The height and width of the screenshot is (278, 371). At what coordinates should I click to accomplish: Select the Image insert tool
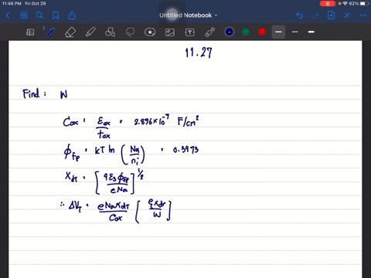(170, 32)
